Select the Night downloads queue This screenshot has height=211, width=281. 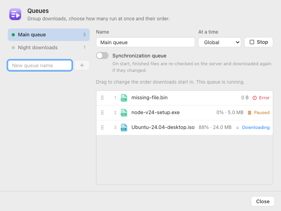click(49, 48)
